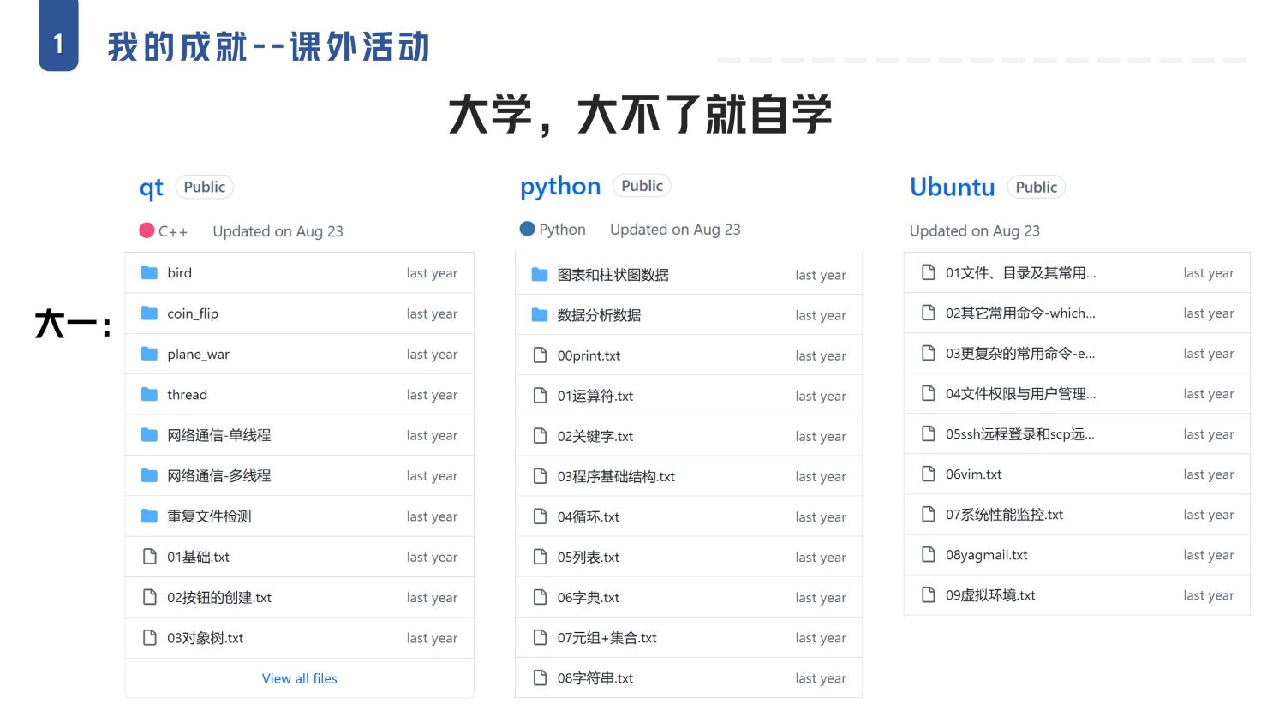Click the folder icon next to 重复文件检测
This screenshot has width=1285, height=722.
tap(149, 516)
